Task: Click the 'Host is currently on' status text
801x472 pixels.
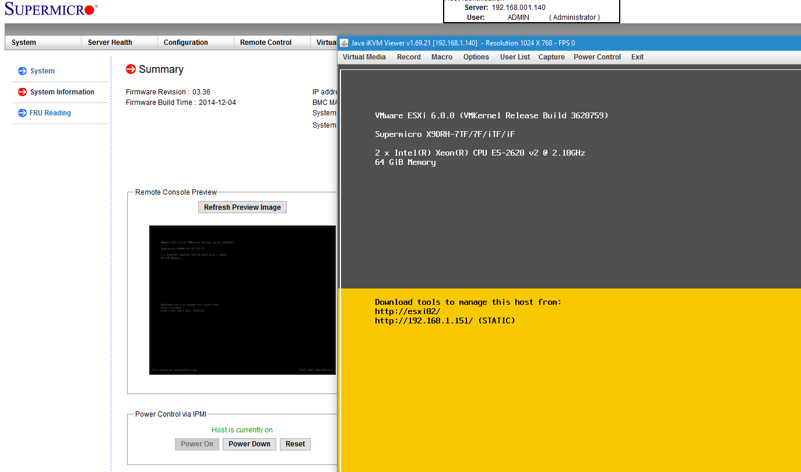Action: tap(242, 430)
